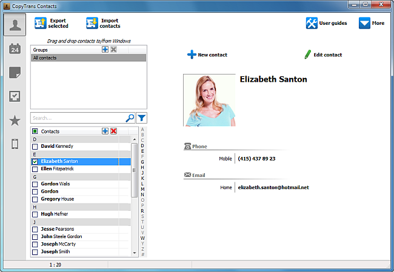Check the Hugh Hefner checkbox

(x=35, y=214)
